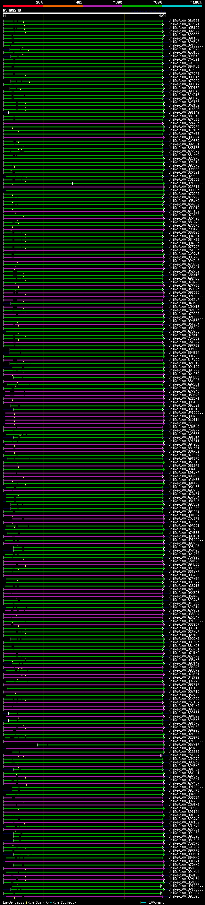This screenshot has height=905, width=205.
Task: Open hit UniRef100_B9RE29
Action: coord(184,31)
